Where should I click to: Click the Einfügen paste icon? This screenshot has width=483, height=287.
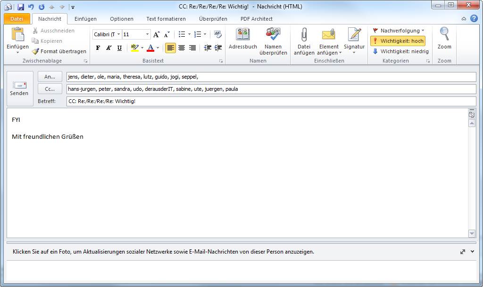pos(17,35)
